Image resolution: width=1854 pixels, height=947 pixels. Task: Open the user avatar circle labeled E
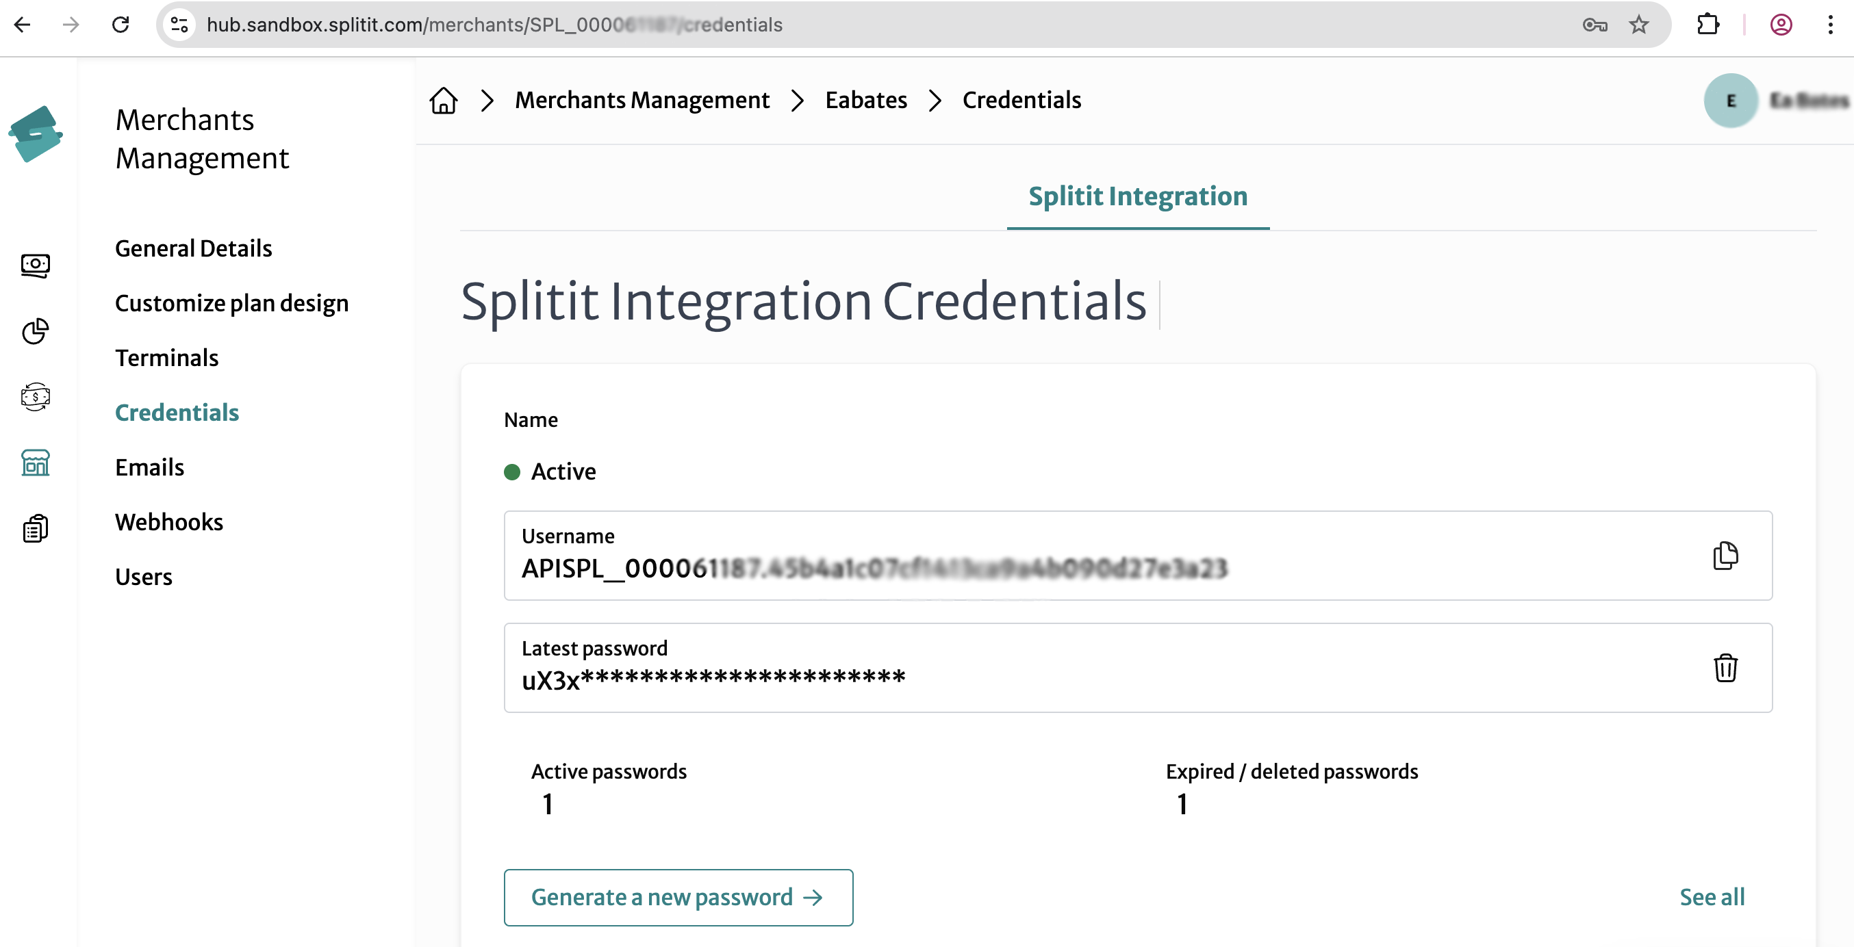click(1731, 101)
